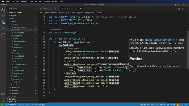Click the eye icon in the status bar
Viewport: 189px width, 106px height.
click(19, 105)
